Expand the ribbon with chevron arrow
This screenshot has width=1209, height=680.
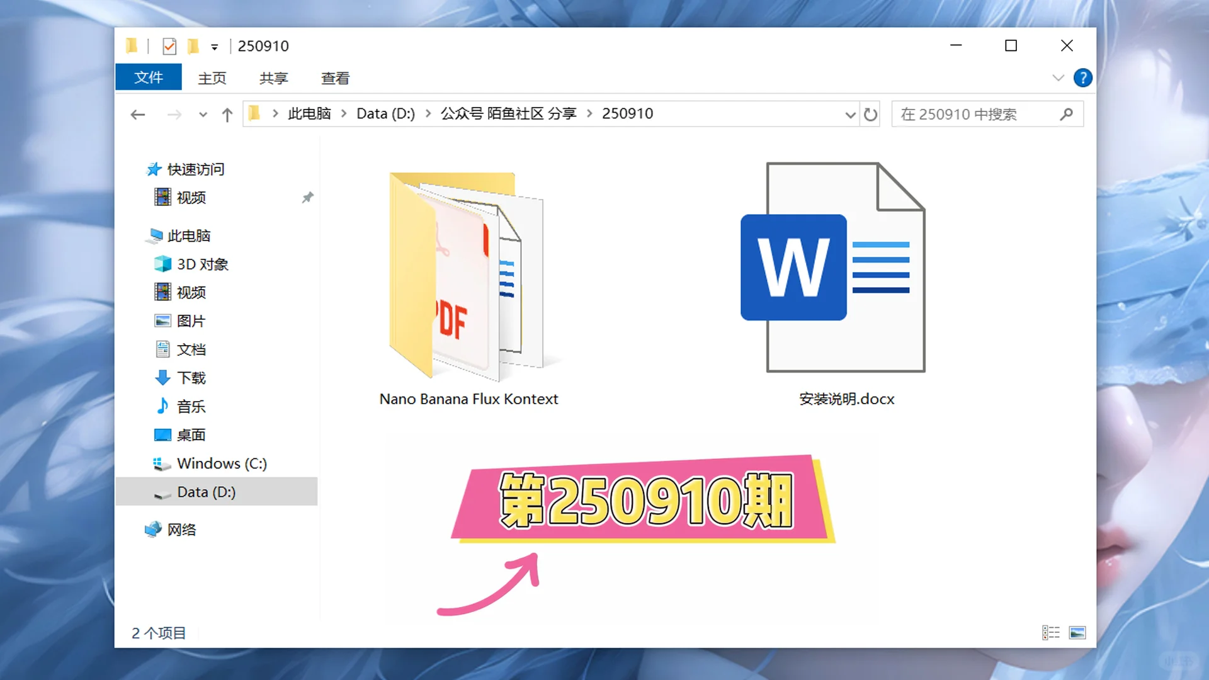[1058, 78]
